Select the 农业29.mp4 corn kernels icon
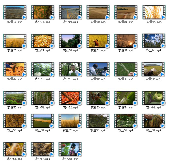The image size is (170, 167). (x=42, y=41)
